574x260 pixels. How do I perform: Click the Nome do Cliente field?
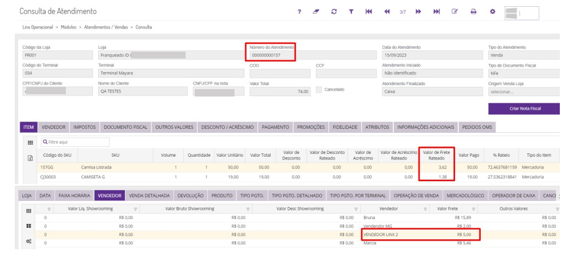tap(143, 91)
